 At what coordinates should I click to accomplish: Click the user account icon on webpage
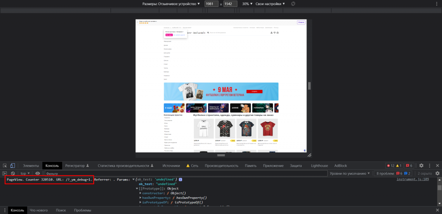coord(272,33)
